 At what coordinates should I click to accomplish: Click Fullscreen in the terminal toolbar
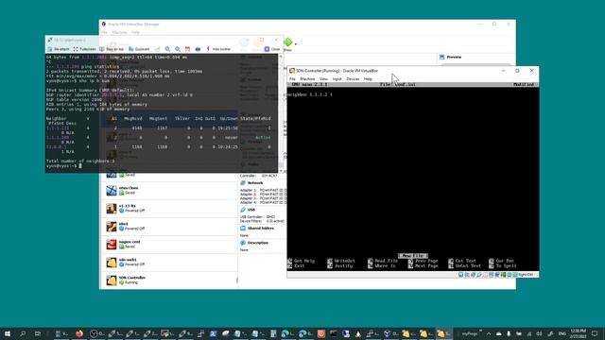(84, 49)
